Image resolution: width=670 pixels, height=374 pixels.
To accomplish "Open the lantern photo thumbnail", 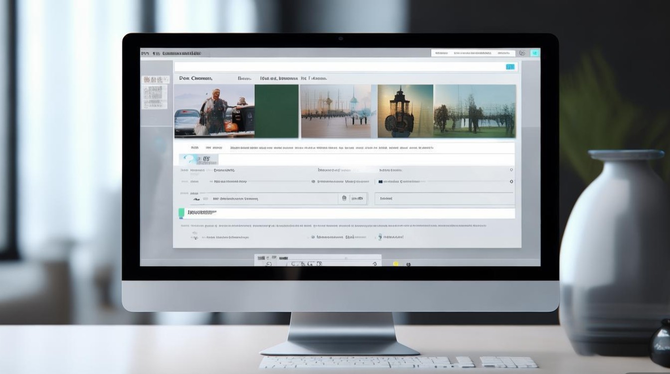I will tap(405, 111).
